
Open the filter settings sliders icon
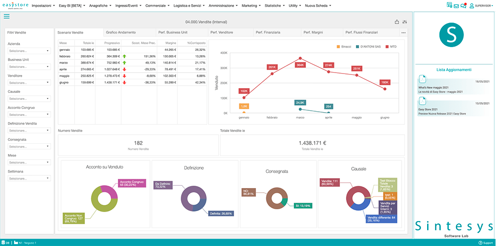click(x=405, y=22)
